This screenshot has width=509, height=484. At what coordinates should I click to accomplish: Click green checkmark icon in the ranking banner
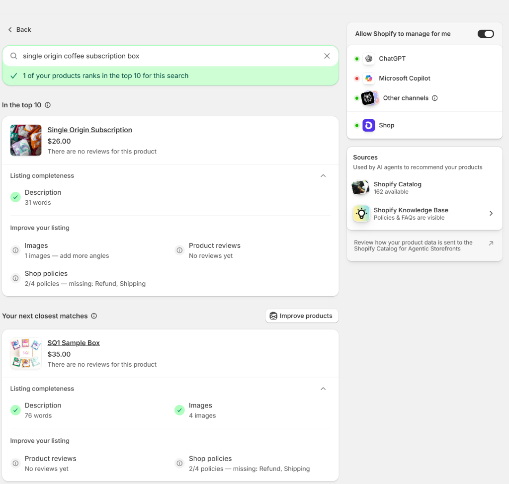pyautogui.click(x=13, y=76)
